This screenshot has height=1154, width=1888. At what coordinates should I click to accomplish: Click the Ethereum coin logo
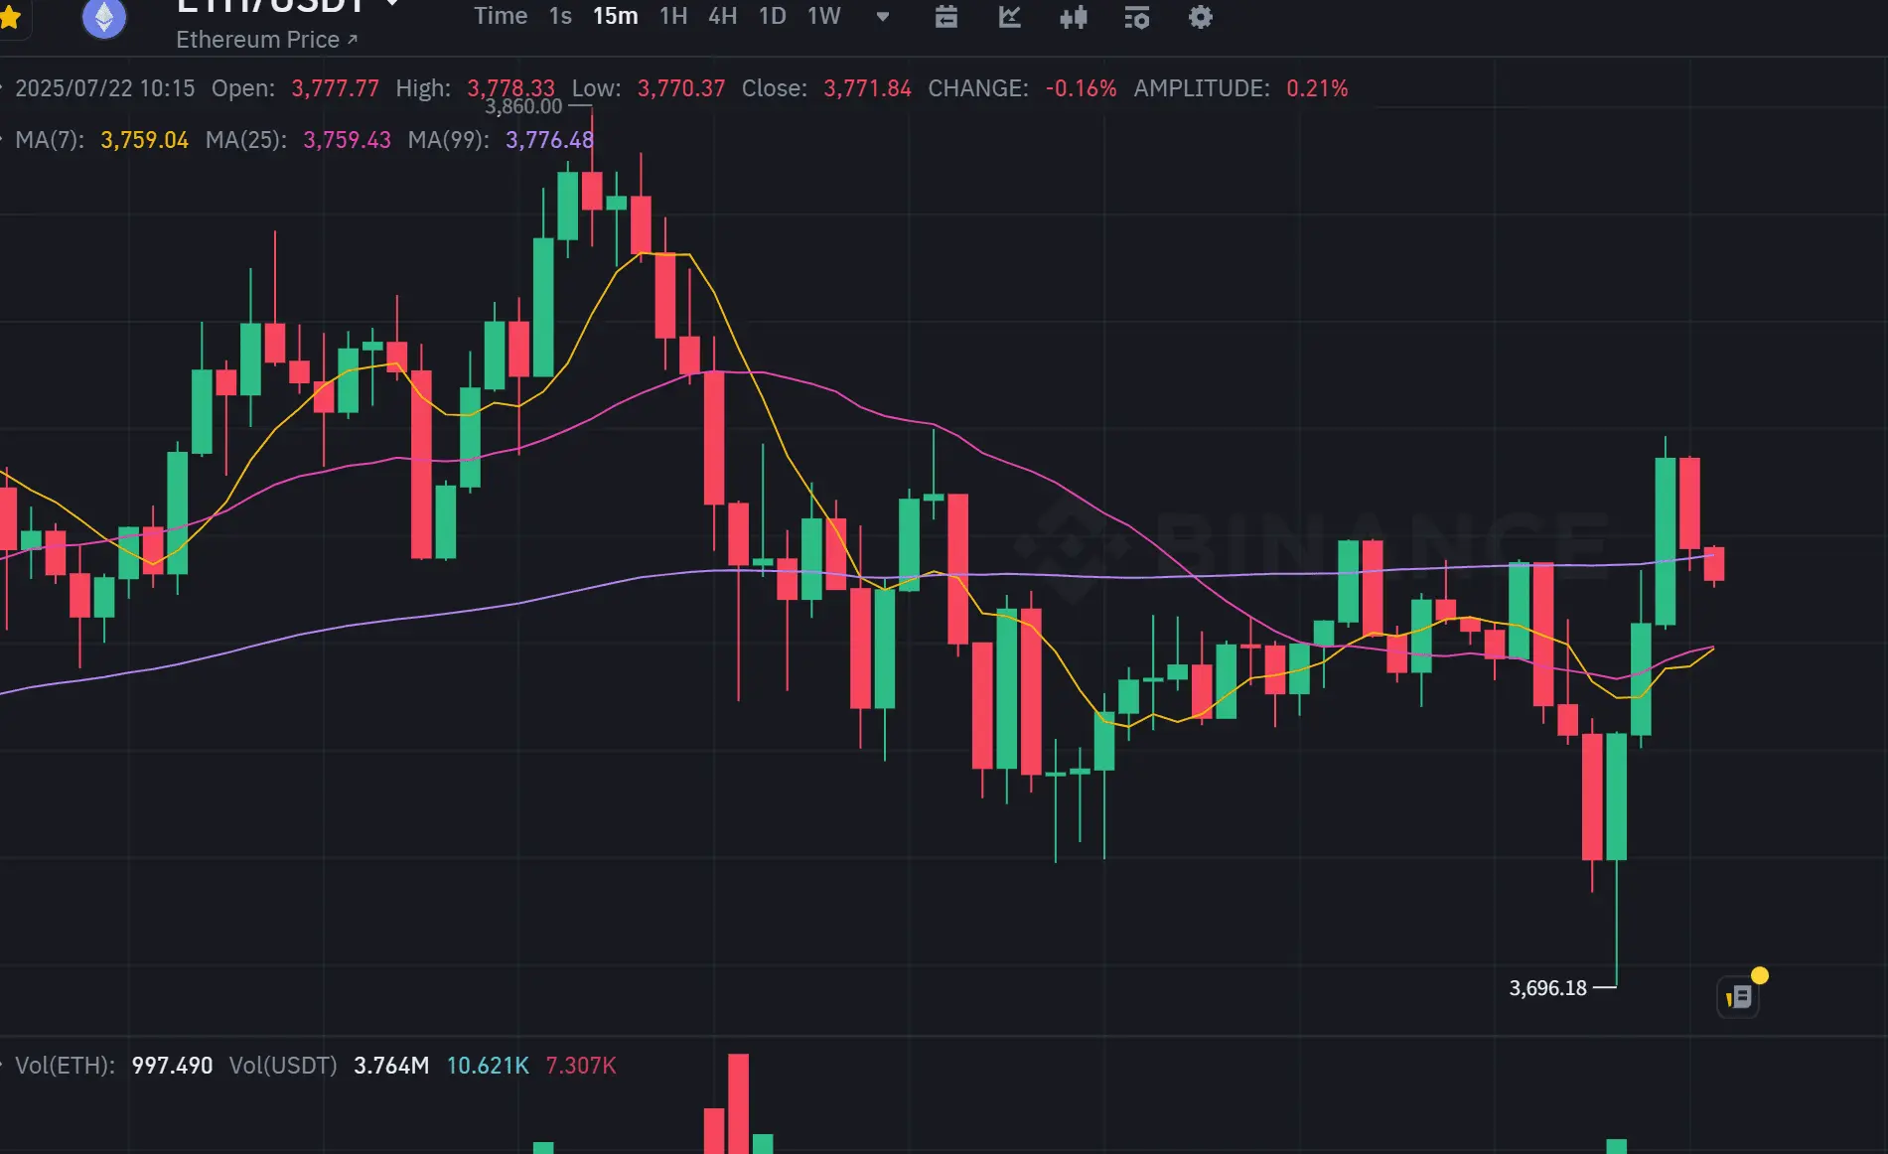[104, 16]
